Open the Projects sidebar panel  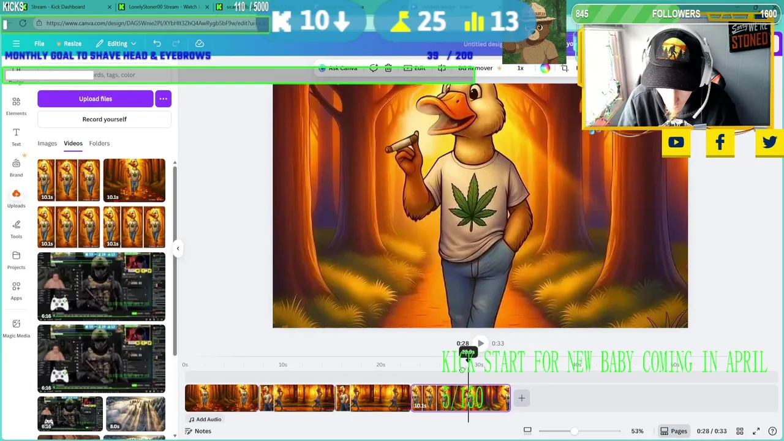pos(16,260)
